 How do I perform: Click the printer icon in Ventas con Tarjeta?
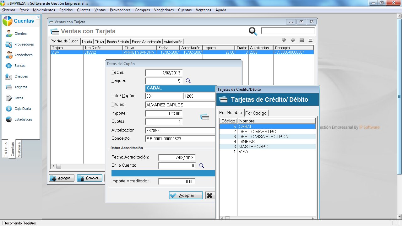coord(310,40)
